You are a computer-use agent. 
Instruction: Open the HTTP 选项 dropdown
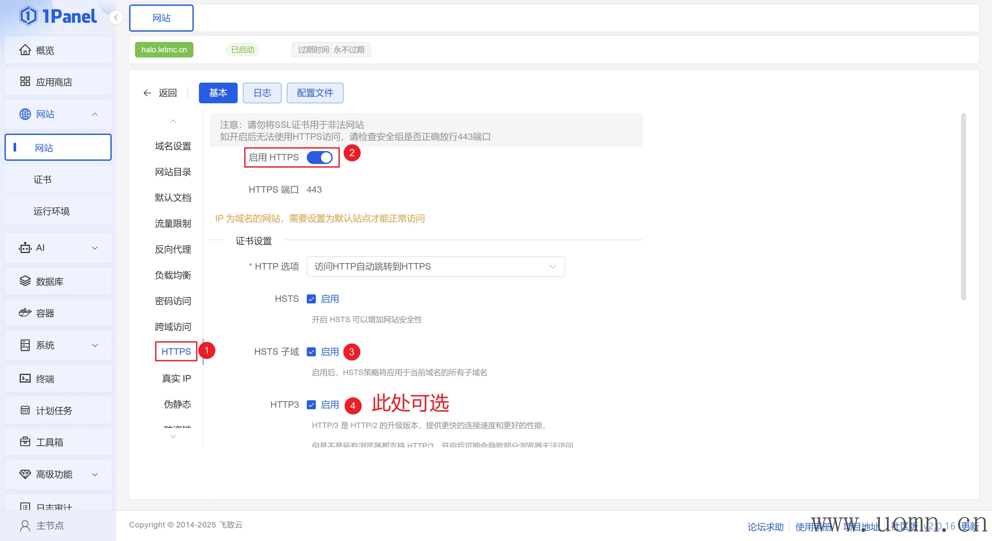pyautogui.click(x=435, y=266)
